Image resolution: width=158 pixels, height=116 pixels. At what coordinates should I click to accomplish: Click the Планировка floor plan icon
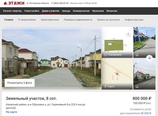tap(105, 55)
